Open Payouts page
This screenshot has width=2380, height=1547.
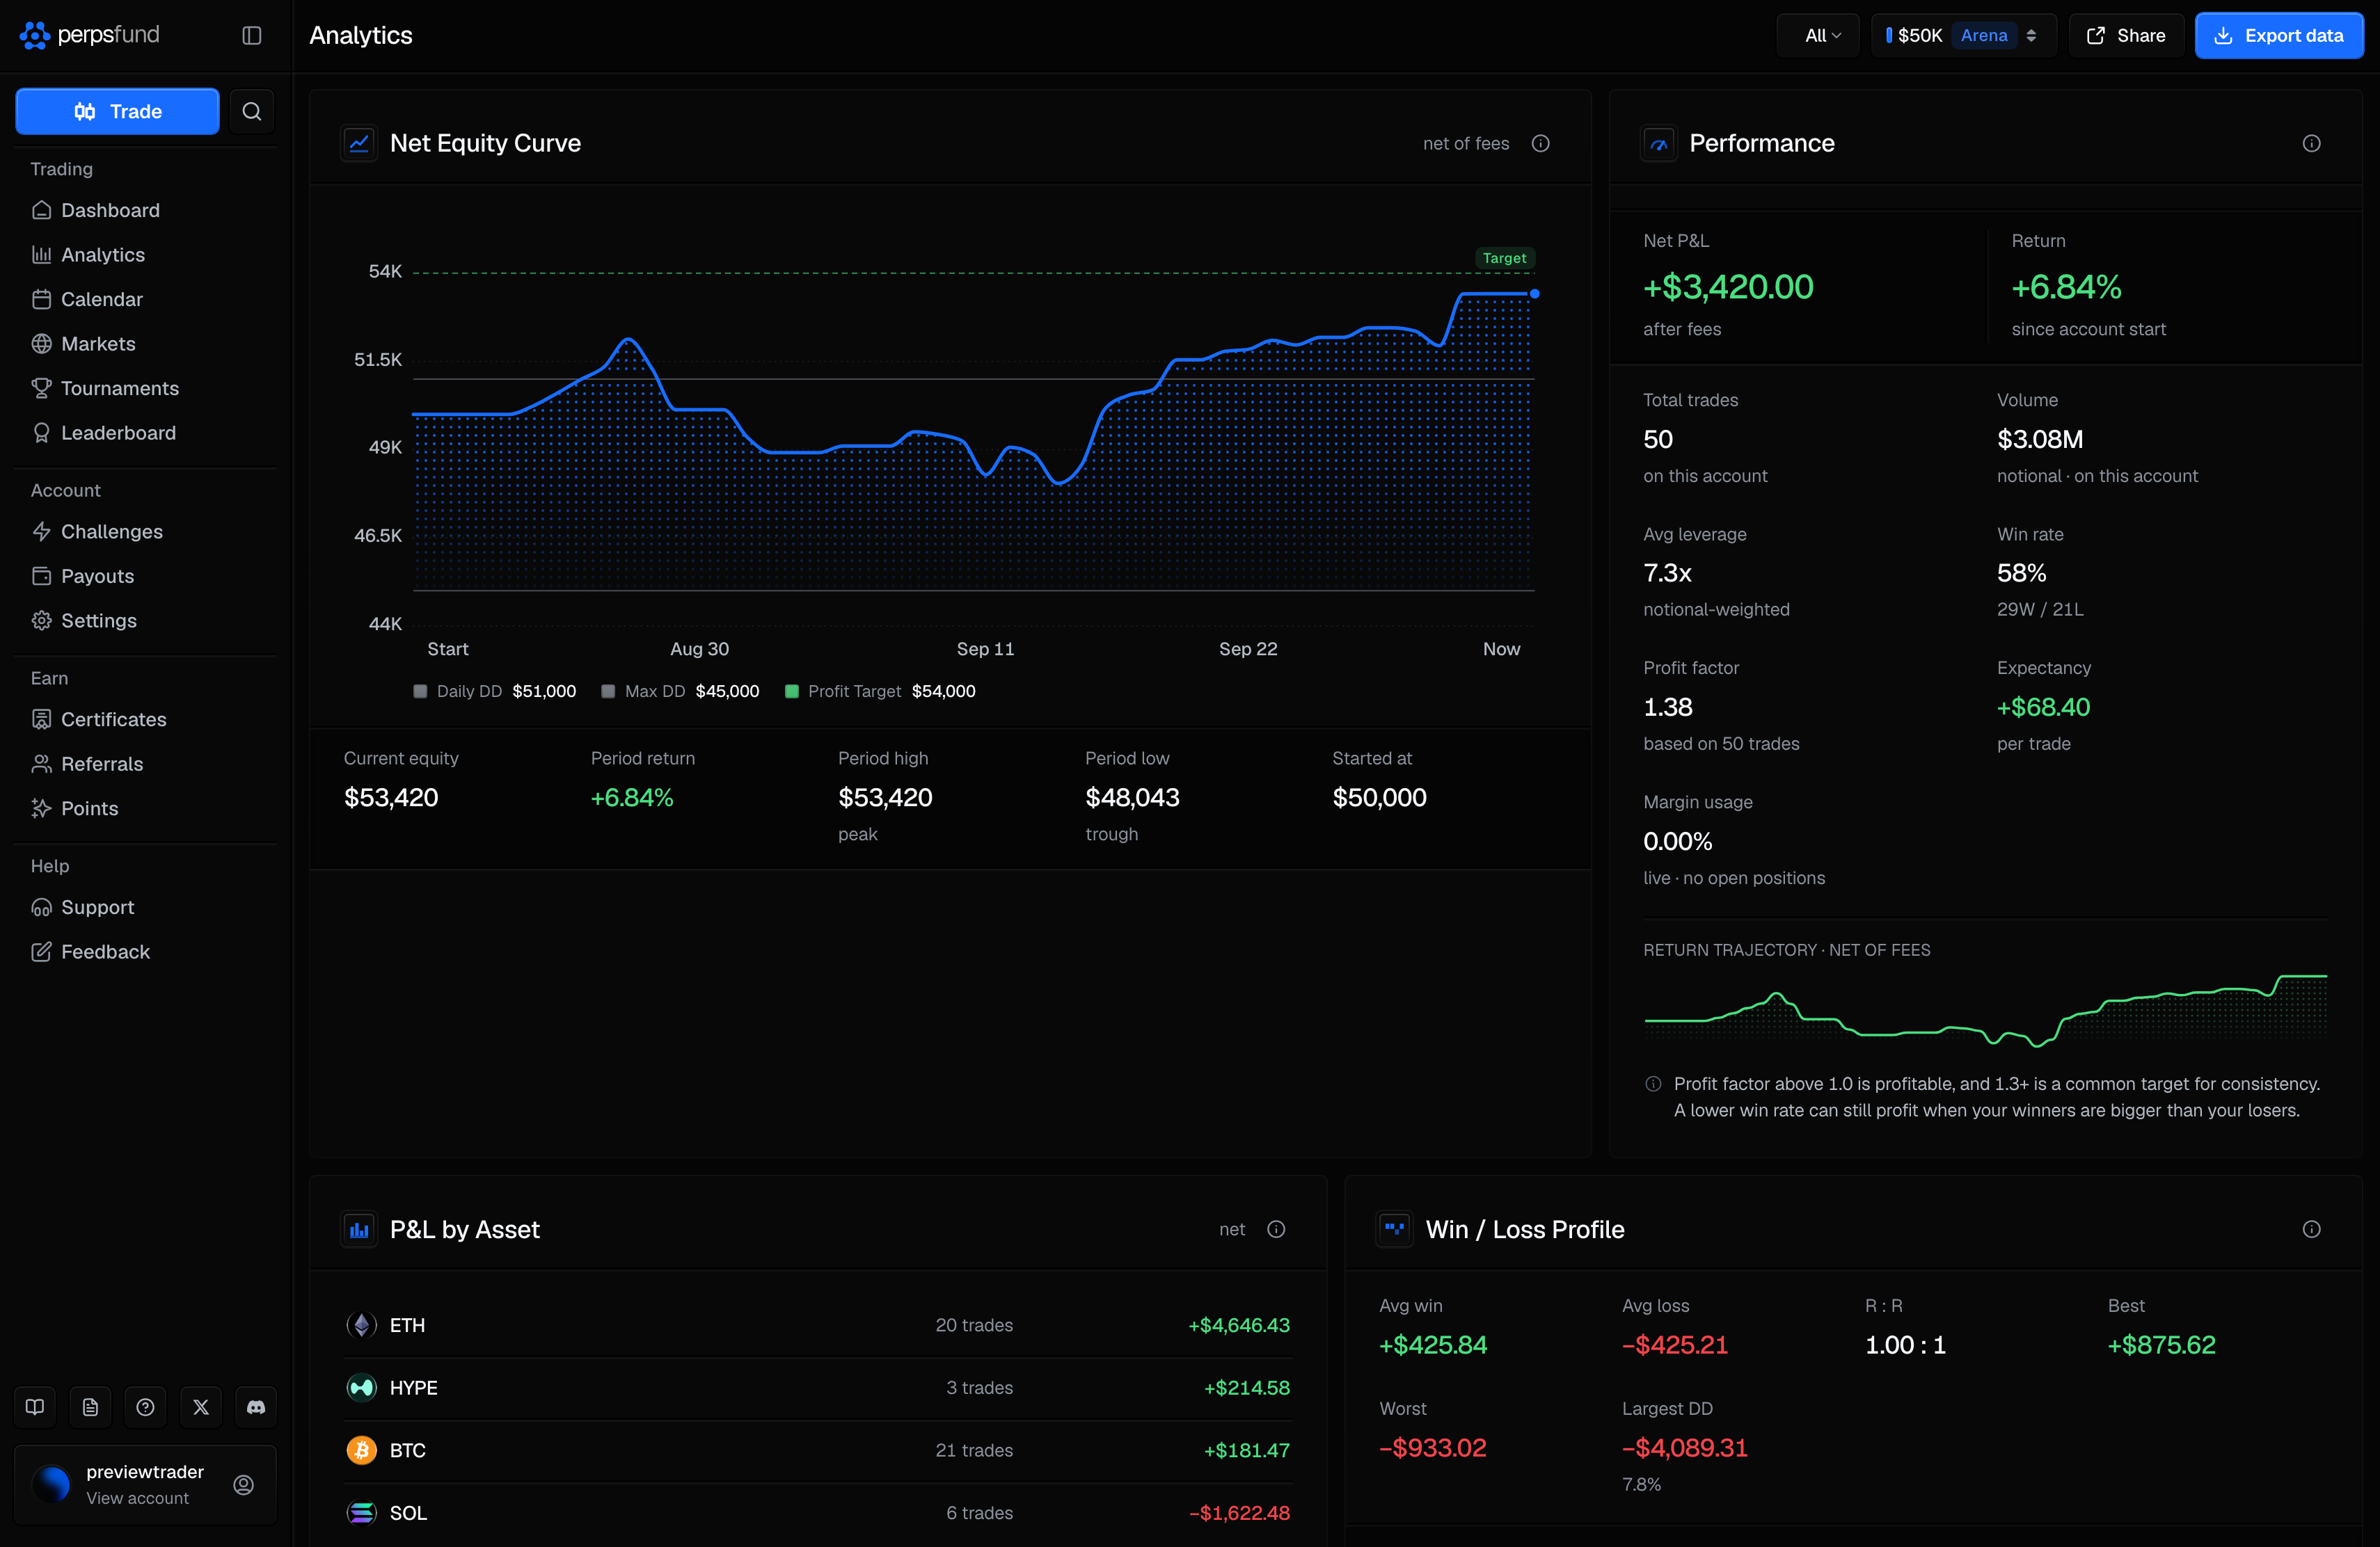point(145,576)
